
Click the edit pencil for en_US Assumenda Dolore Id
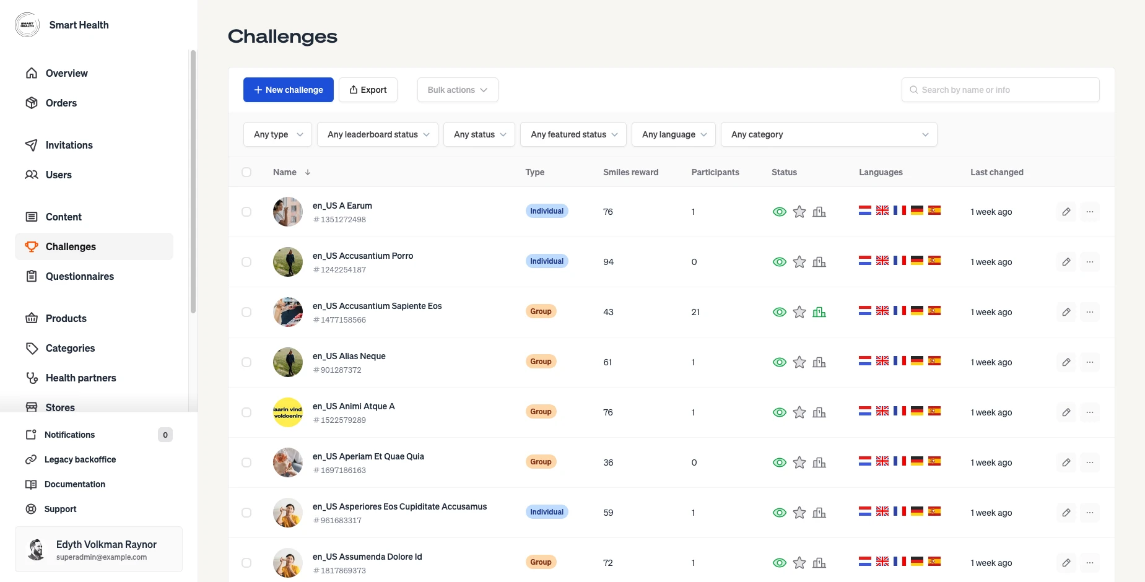click(1066, 563)
